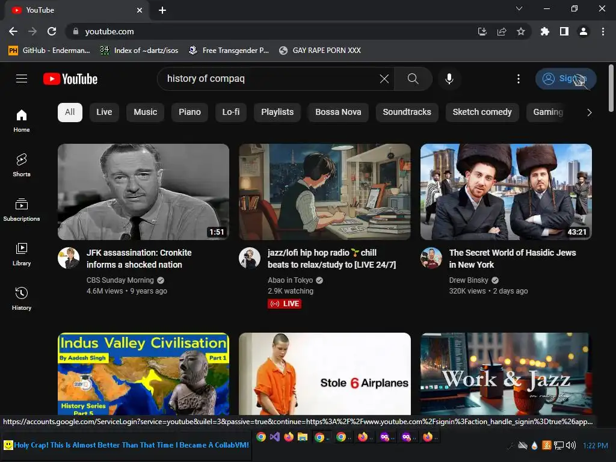Open the Chrome three-dot menu
This screenshot has height=462, width=616.
pyautogui.click(x=603, y=31)
